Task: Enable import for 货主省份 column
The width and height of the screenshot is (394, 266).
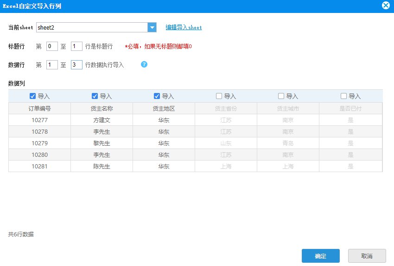Action: click(219, 96)
